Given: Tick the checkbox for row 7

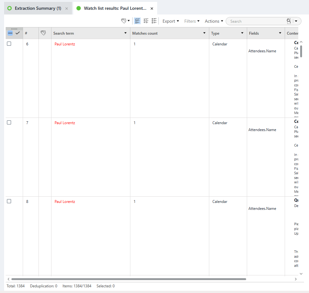Looking at the screenshot, I should click(9, 123).
